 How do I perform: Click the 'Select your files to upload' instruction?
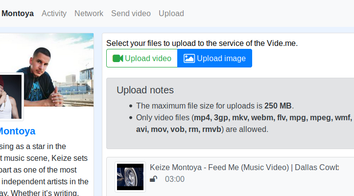(x=202, y=43)
